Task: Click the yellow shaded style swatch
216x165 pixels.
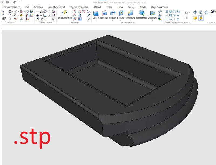Action: coord(195,18)
